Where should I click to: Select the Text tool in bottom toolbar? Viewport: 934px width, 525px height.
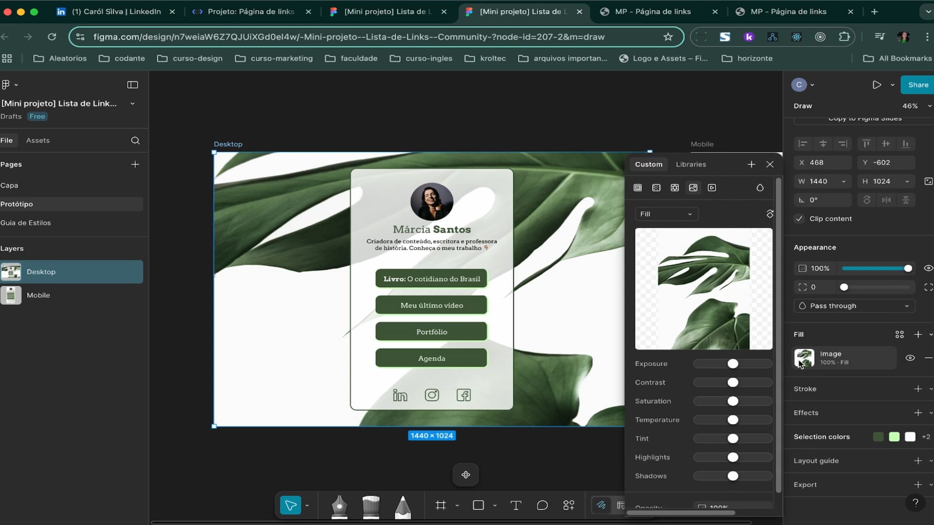516,506
